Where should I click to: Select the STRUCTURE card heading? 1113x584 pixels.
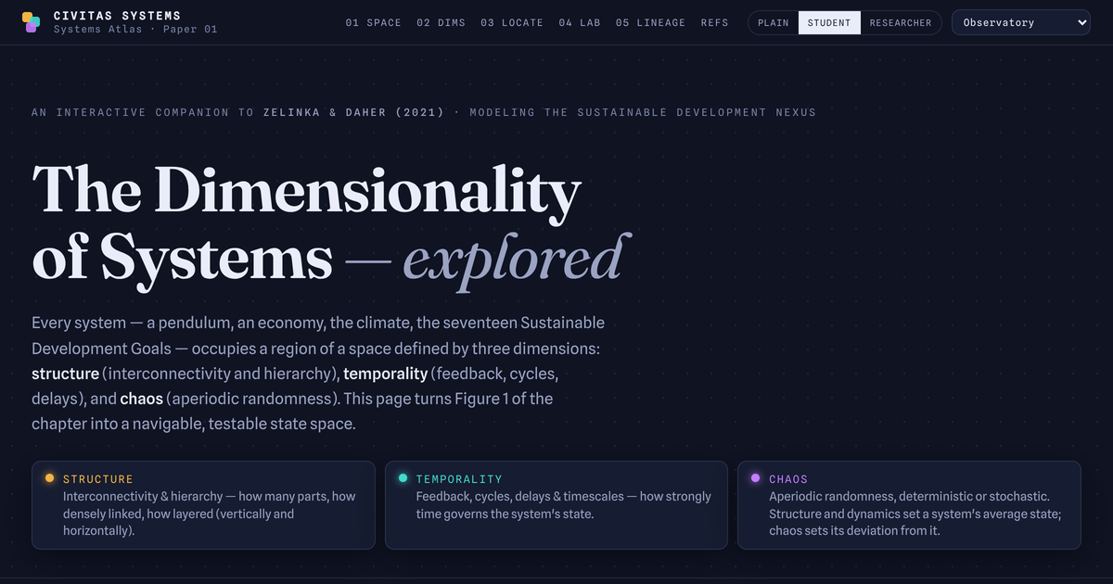tap(98, 479)
